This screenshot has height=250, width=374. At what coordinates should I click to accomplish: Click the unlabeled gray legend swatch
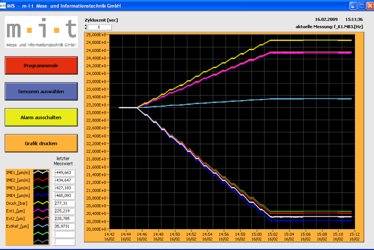tap(41, 241)
